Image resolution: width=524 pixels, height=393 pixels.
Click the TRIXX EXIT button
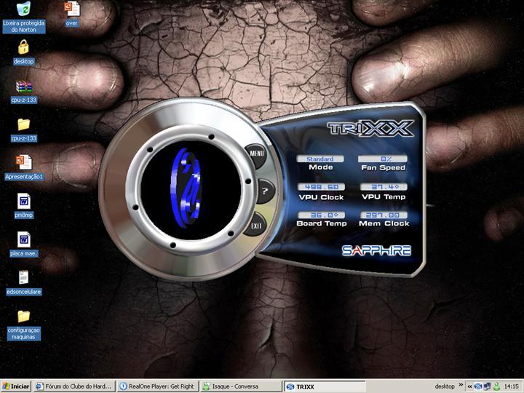(x=255, y=225)
